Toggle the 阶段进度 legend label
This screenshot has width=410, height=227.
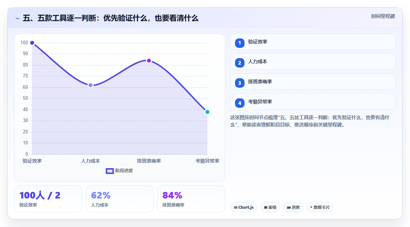pyautogui.click(x=124, y=171)
